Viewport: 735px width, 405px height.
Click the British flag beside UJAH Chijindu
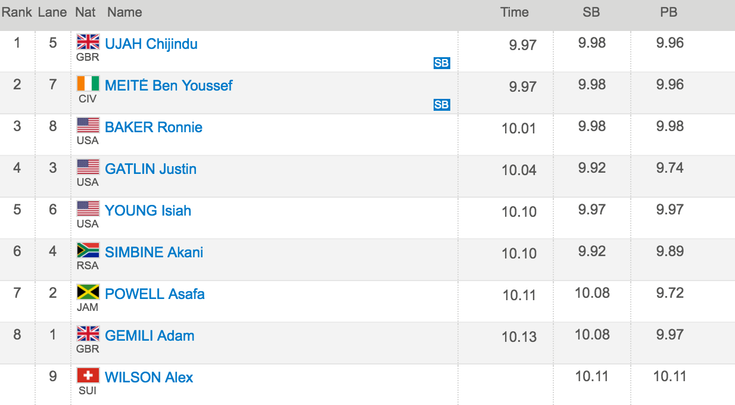[x=88, y=42]
